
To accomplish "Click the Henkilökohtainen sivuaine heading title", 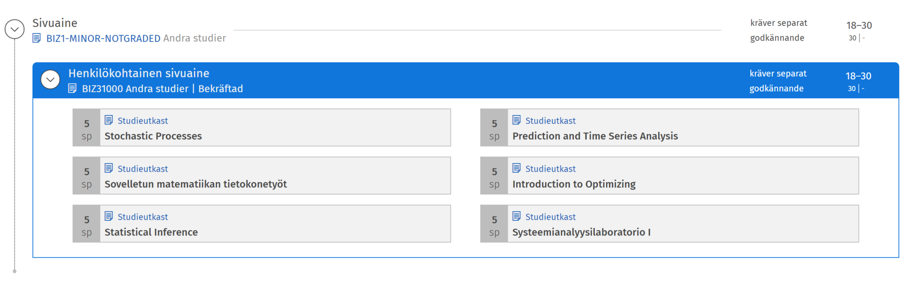I will click(139, 73).
